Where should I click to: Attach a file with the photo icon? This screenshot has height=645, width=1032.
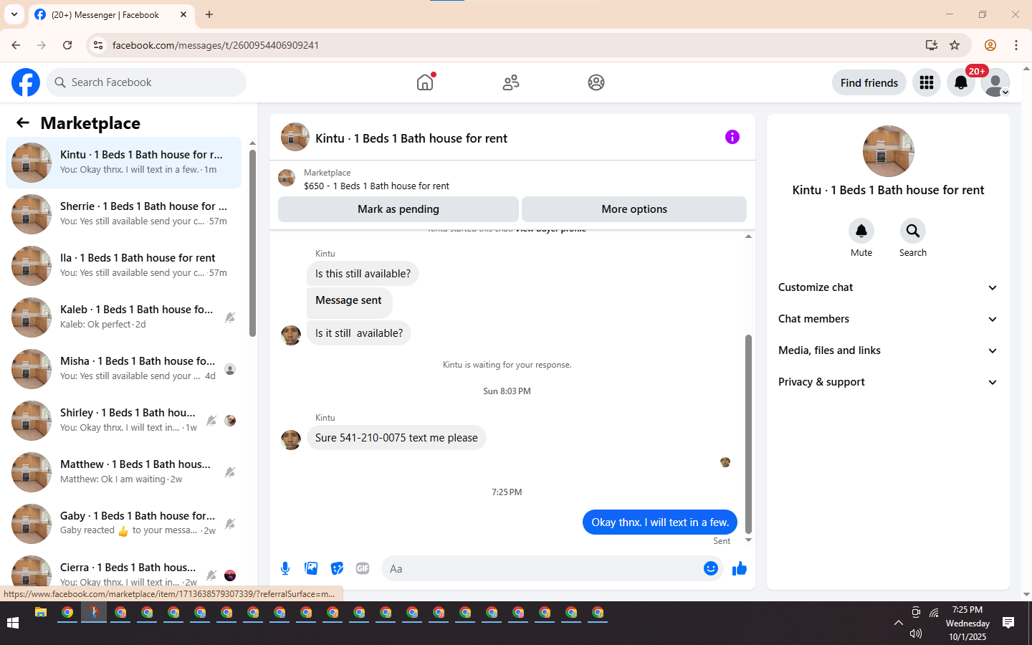coord(311,568)
